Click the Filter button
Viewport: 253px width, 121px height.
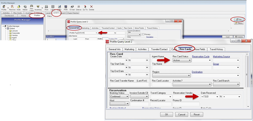click(239, 20)
